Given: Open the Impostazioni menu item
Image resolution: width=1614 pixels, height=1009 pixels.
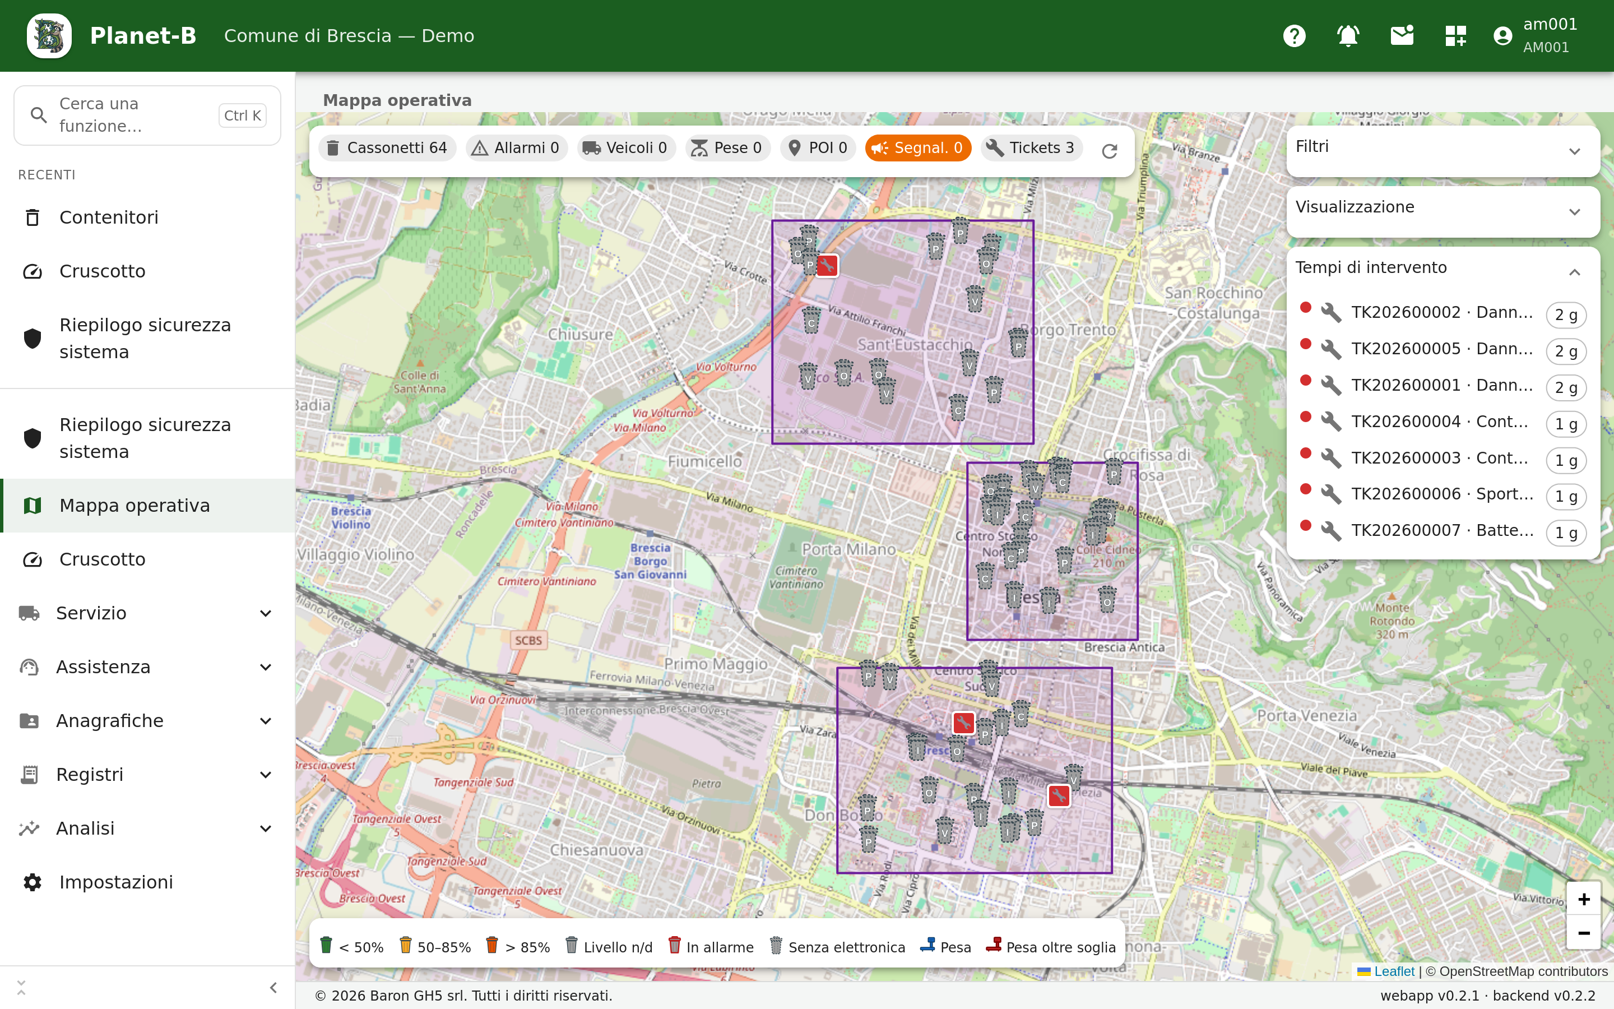Looking at the screenshot, I should [147, 882].
